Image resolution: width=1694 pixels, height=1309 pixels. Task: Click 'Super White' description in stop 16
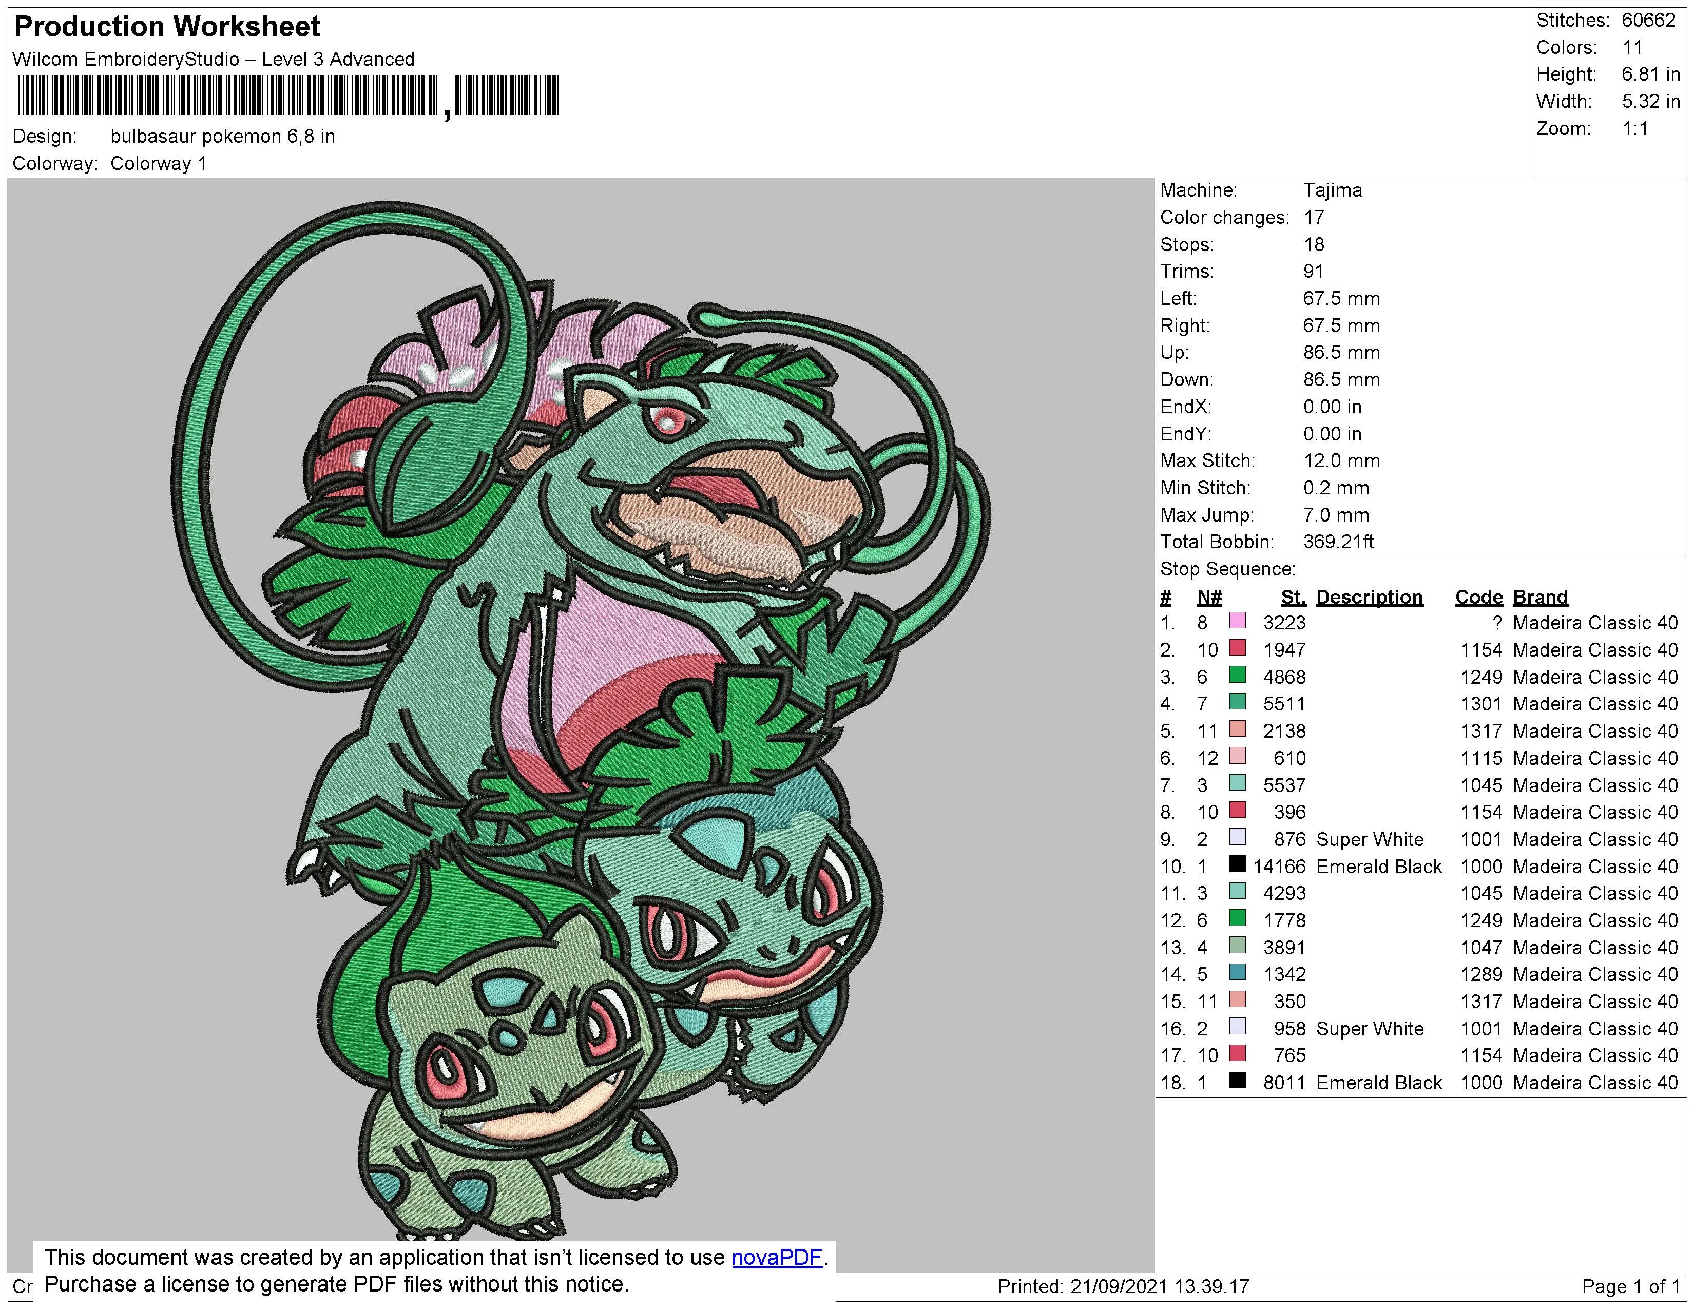point(1370,1029)
